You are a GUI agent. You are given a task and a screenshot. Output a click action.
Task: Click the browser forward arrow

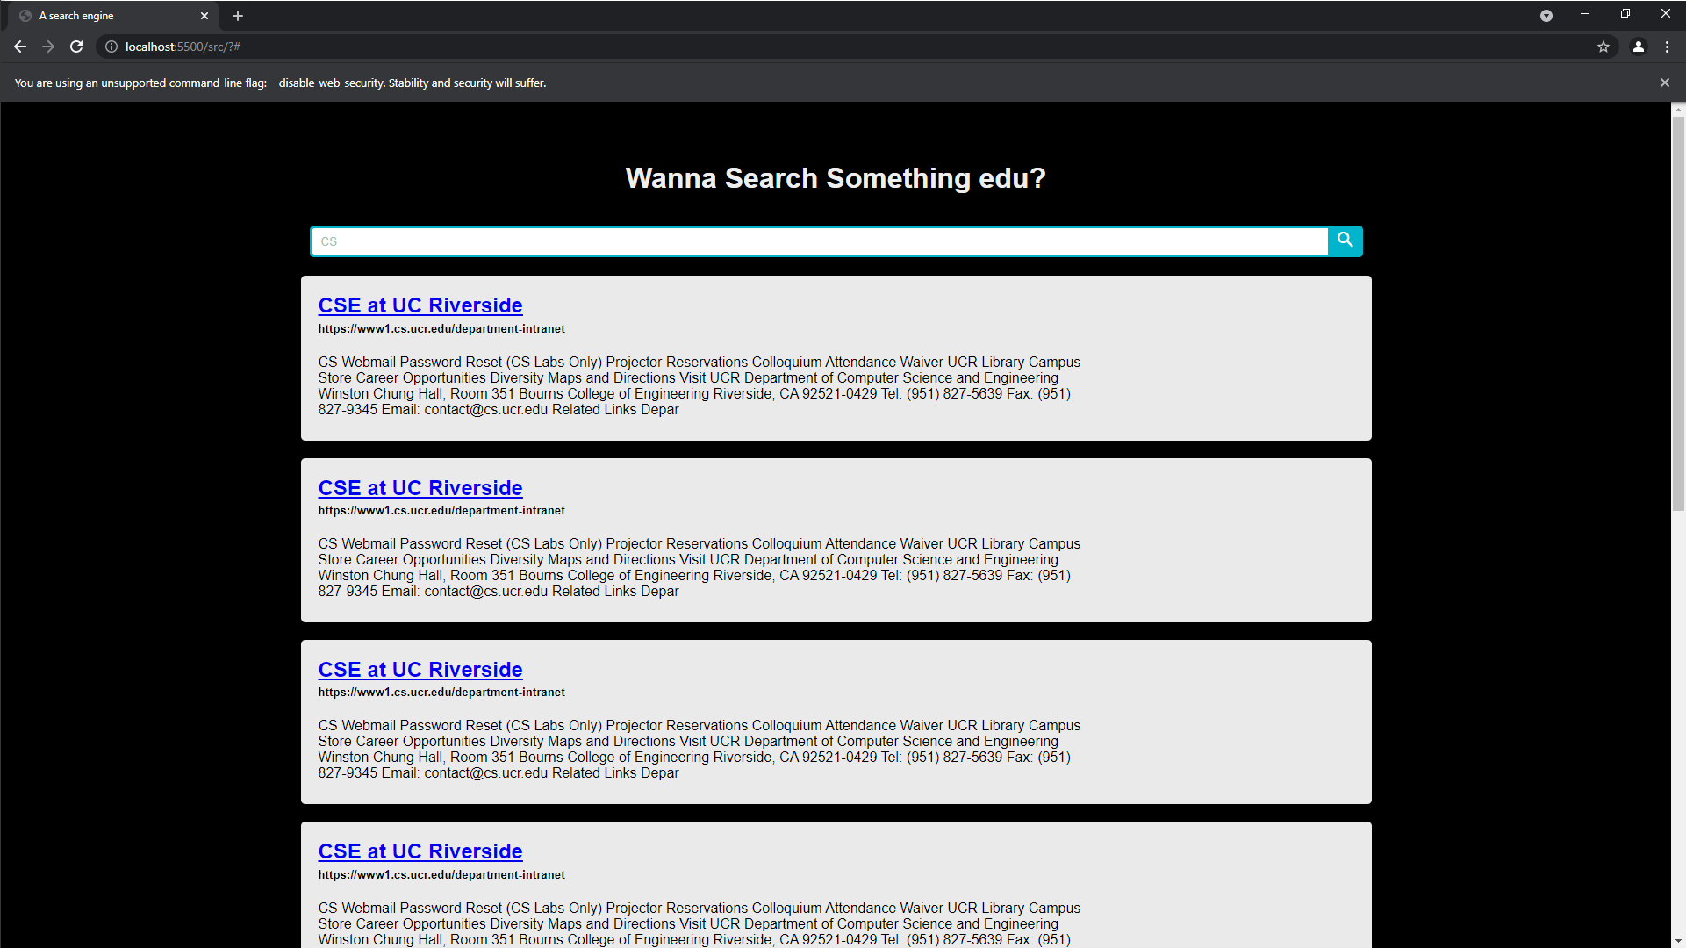coord(48,47)
